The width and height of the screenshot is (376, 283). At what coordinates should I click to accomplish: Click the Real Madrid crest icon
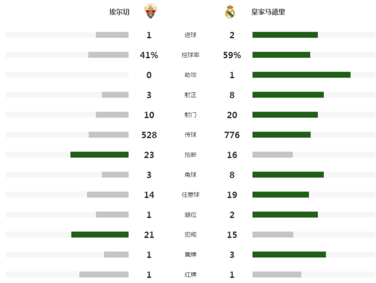pyautogui.click(x=229, y=12)
